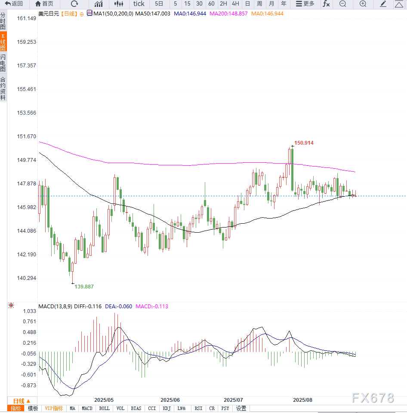
Task: Click the 150.914 high price marker
Action: [x=304, y=143]
